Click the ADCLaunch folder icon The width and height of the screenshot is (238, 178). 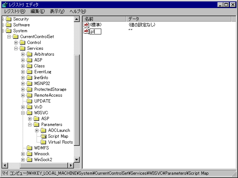click(x=44, y=130)
